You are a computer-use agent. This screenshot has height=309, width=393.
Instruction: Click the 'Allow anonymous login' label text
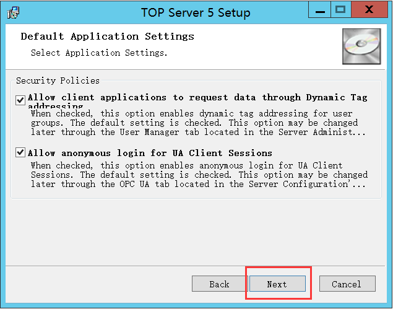point(150,153)
